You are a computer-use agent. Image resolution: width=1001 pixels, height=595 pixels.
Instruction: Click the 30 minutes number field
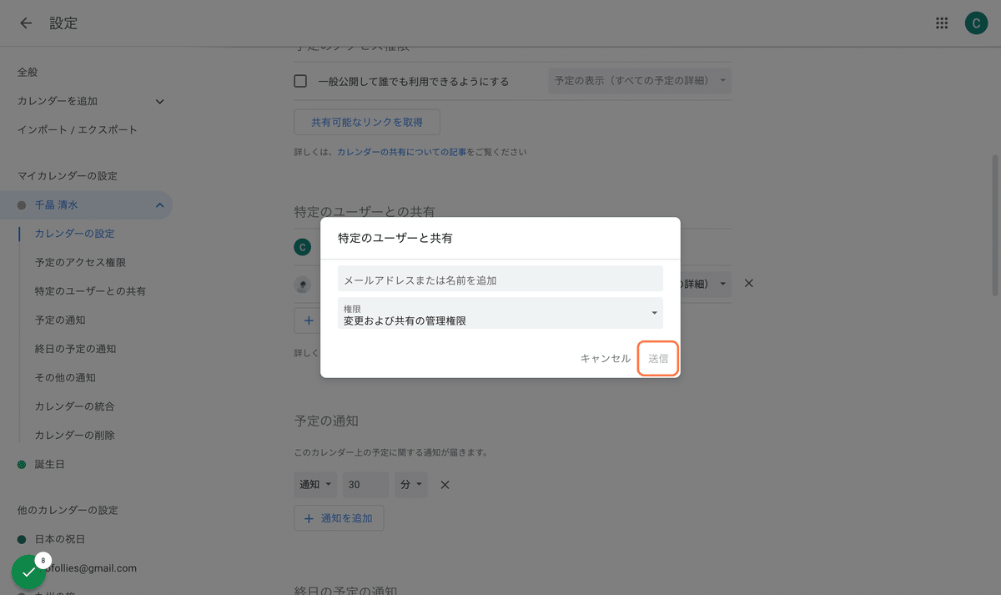pyautogui.click(x=365, y=485)
